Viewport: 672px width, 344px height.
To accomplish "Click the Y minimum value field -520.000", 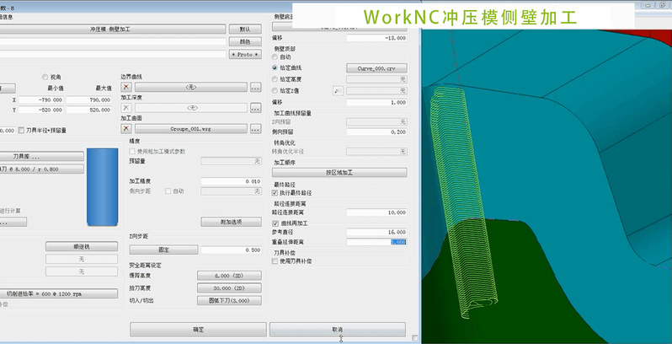I will [40, 110].
